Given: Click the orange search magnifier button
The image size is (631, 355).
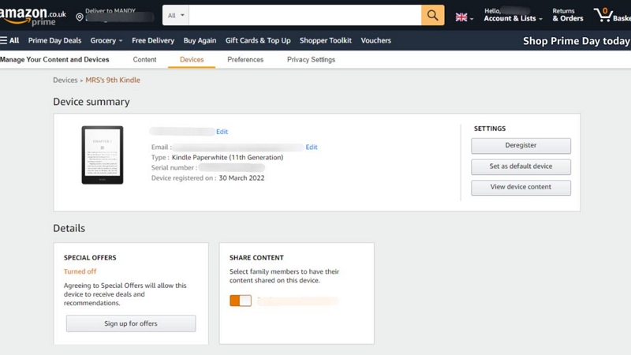Looking at the screenshot, I should pos(432,15).
